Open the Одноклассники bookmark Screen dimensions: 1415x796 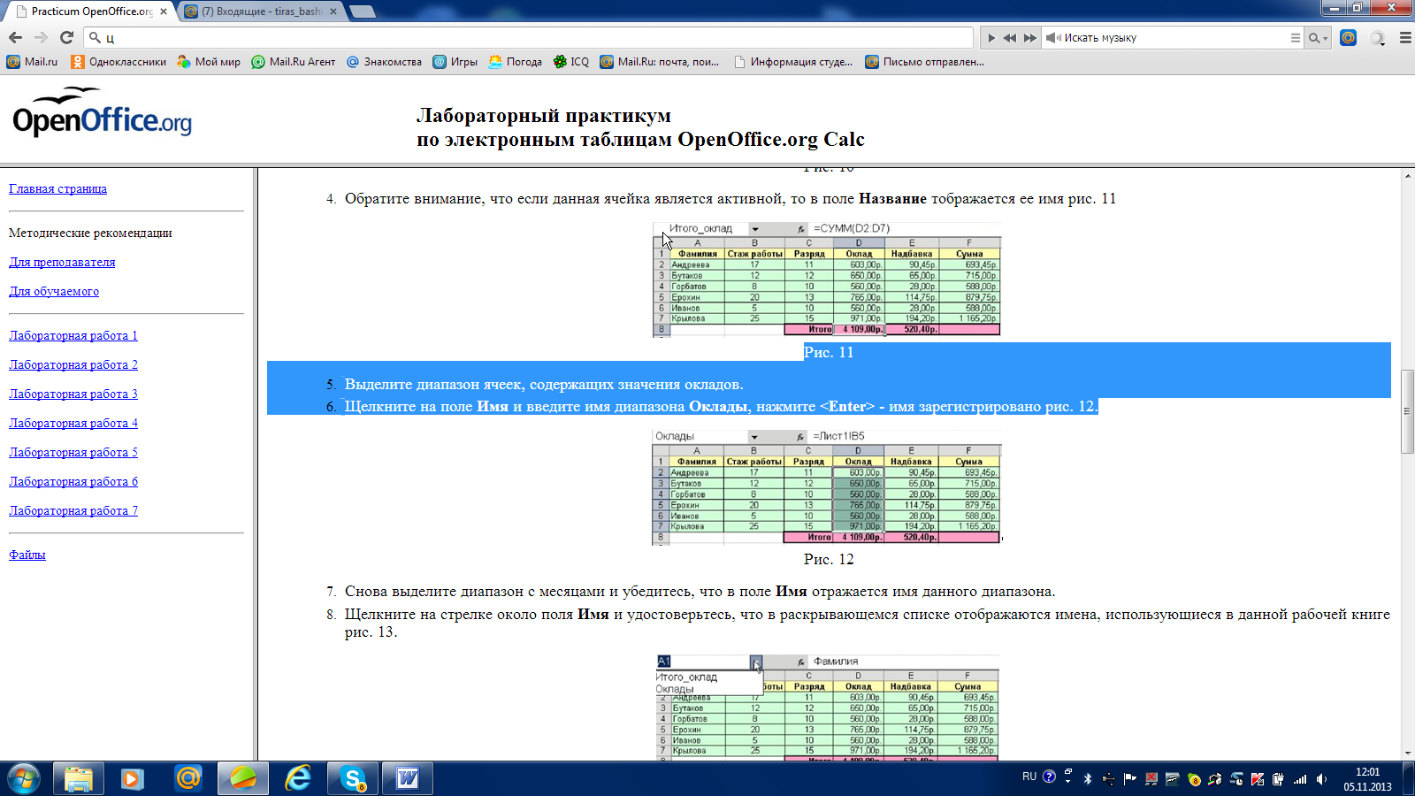pos(119,62)
